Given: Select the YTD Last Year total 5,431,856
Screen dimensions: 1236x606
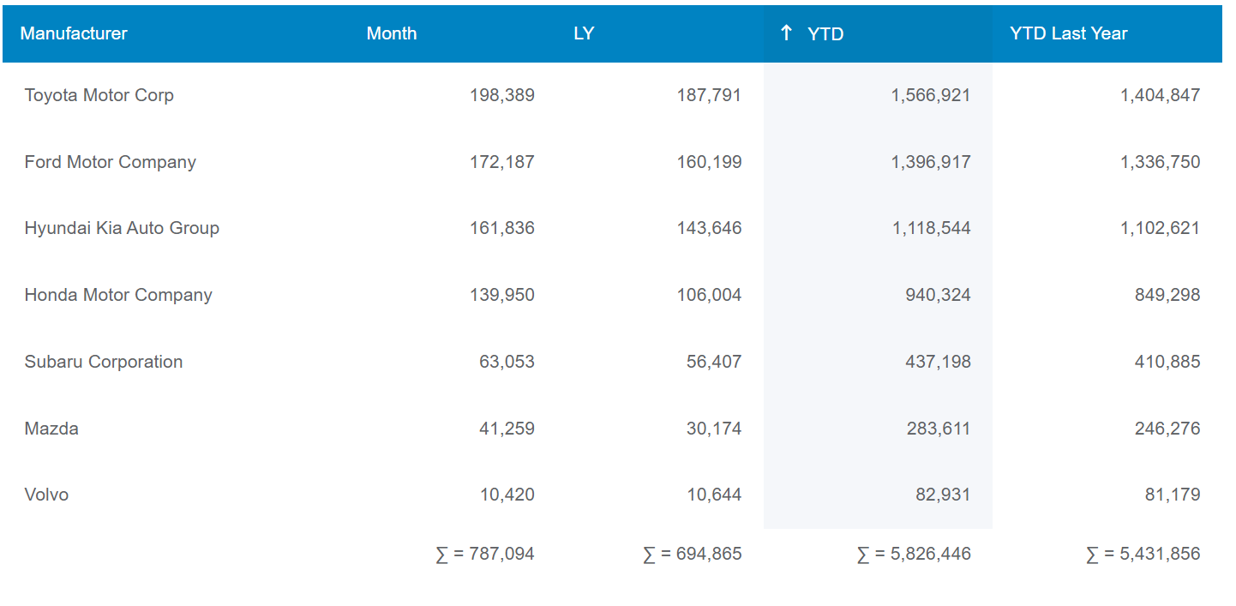Looking at the screenshot, I should 1143,554.
